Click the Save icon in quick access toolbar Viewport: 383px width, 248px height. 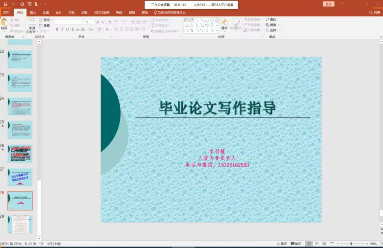pos(5,4)
